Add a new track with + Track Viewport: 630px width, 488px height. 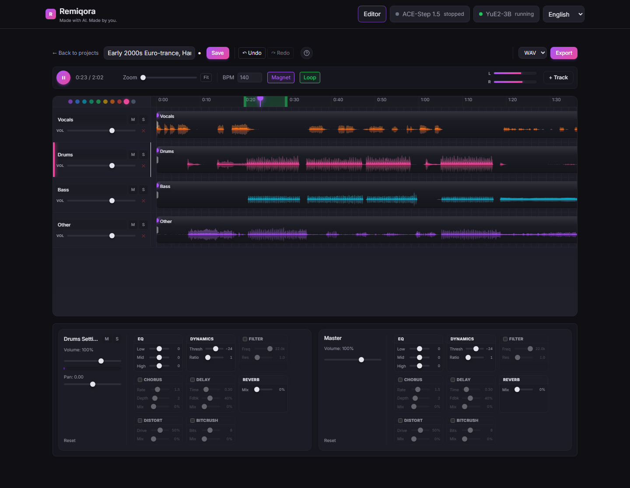[558, 78]
